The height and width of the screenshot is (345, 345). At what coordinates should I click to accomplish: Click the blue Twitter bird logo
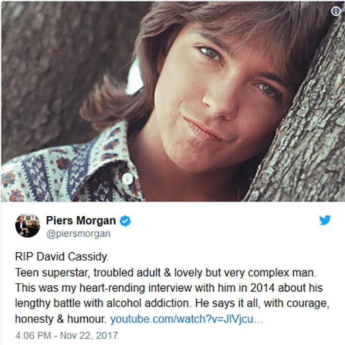(325, 220)
